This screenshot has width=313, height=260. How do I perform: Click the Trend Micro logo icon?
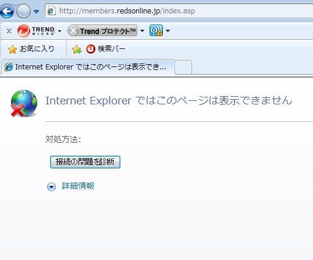[x=23, y=31]
